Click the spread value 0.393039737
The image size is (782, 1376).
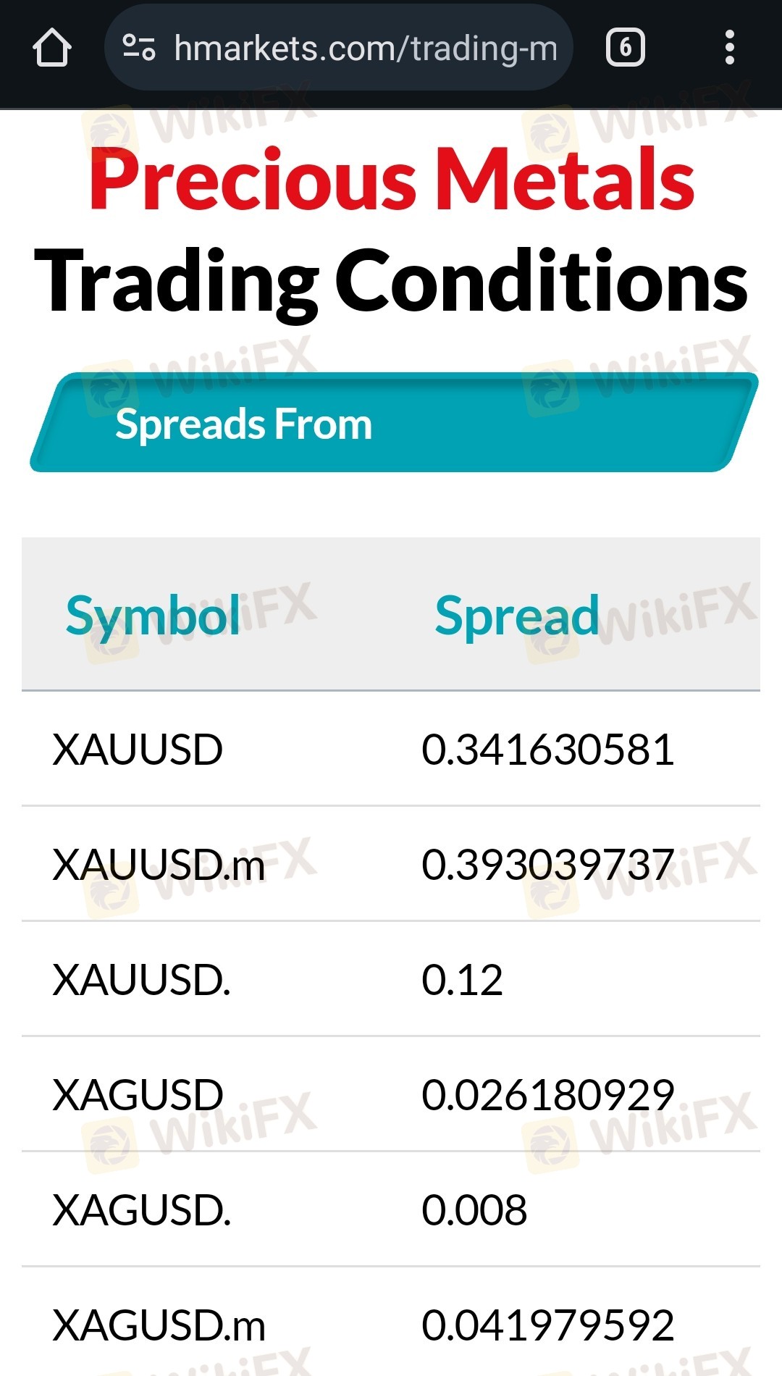point(547,864)
